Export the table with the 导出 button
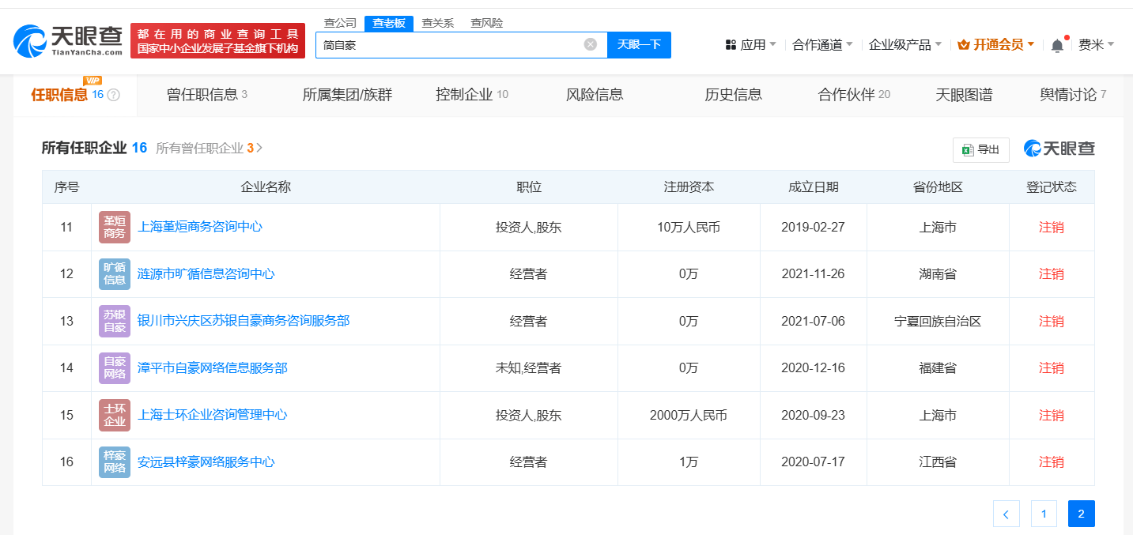This screenshot has height=535, width=1133. pos(980,149)
